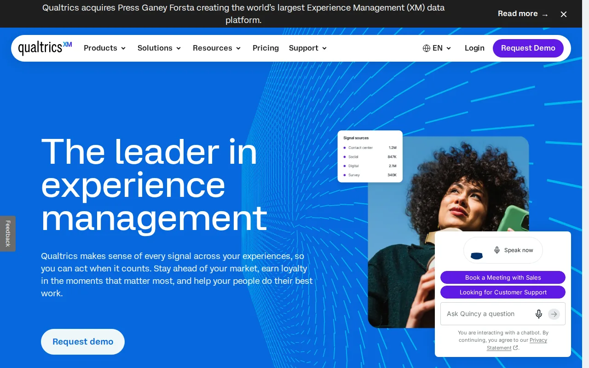Viewport: 589px width, 368px height.
Task: Click Book a Meeting with Sales
Action: [503, 277]
